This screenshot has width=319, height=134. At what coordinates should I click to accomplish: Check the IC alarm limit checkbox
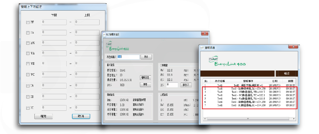[x=28, y=108]
